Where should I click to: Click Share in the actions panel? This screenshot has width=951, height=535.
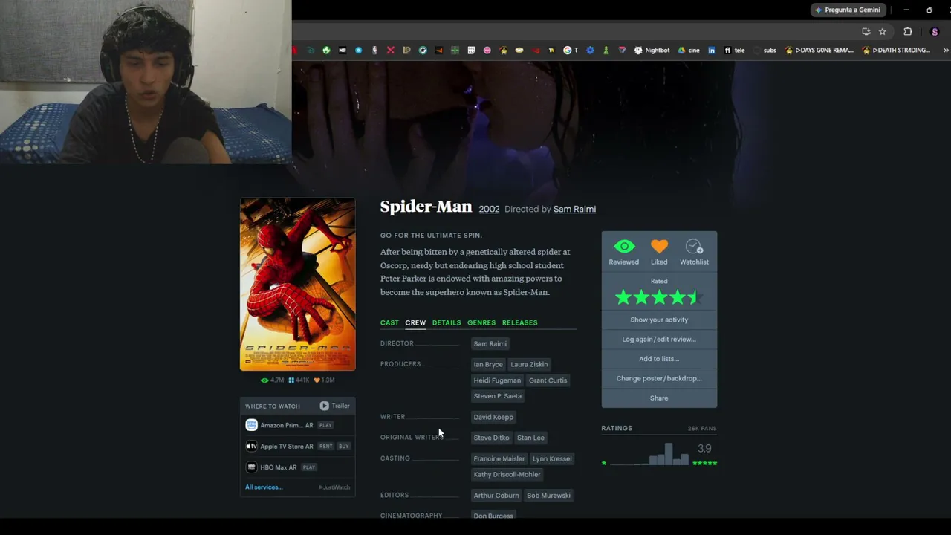(659, 398)
